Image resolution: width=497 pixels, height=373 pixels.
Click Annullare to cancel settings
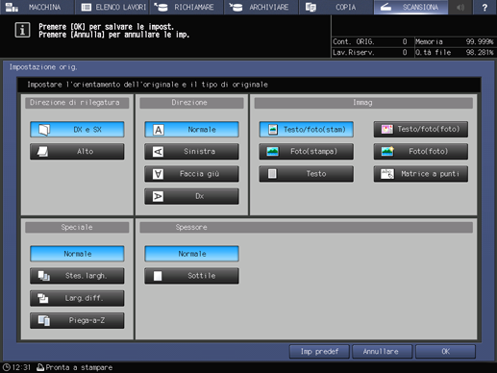[x=382, y=352]
